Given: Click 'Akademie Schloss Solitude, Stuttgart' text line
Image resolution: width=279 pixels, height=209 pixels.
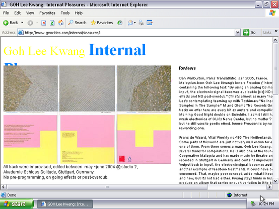Looking at the screenshot, I should pos(49,172).
